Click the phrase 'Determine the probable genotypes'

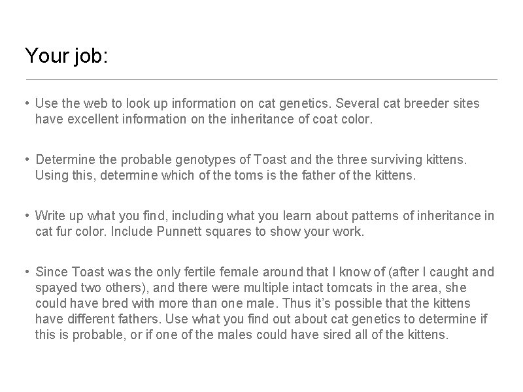tap(121, 159)
